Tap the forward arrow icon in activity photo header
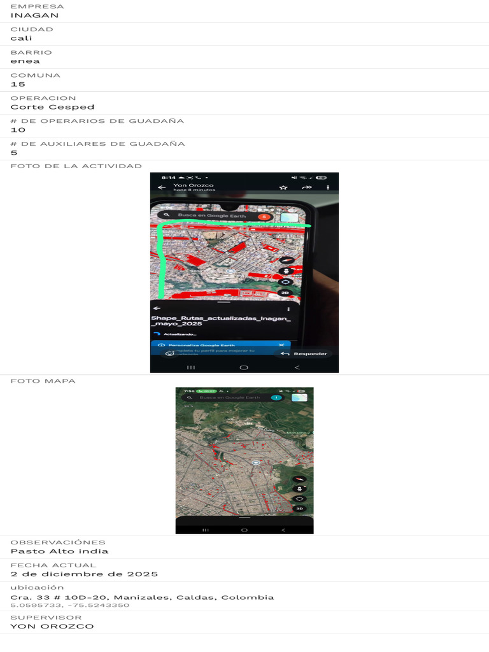This screenshot has width=489, height=652. click(307, 188)
